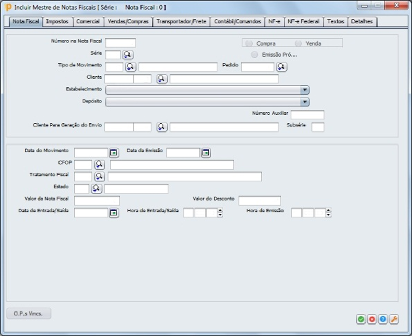This screenshot has width=412, height=336.
Task: Click the Pedido search icon
Action: (281, 67)
